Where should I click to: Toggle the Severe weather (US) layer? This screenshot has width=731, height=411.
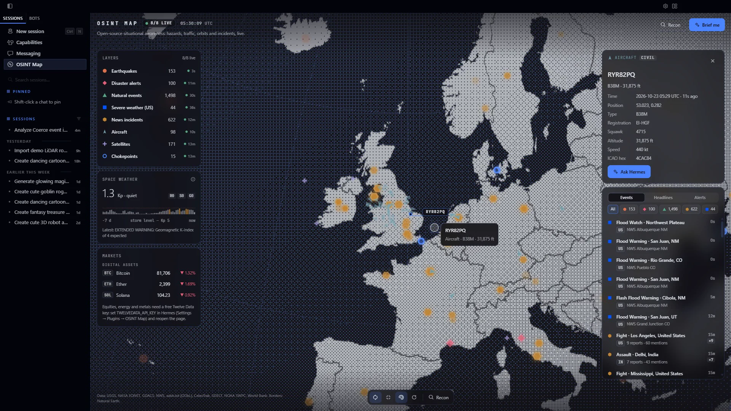[149, 108]
